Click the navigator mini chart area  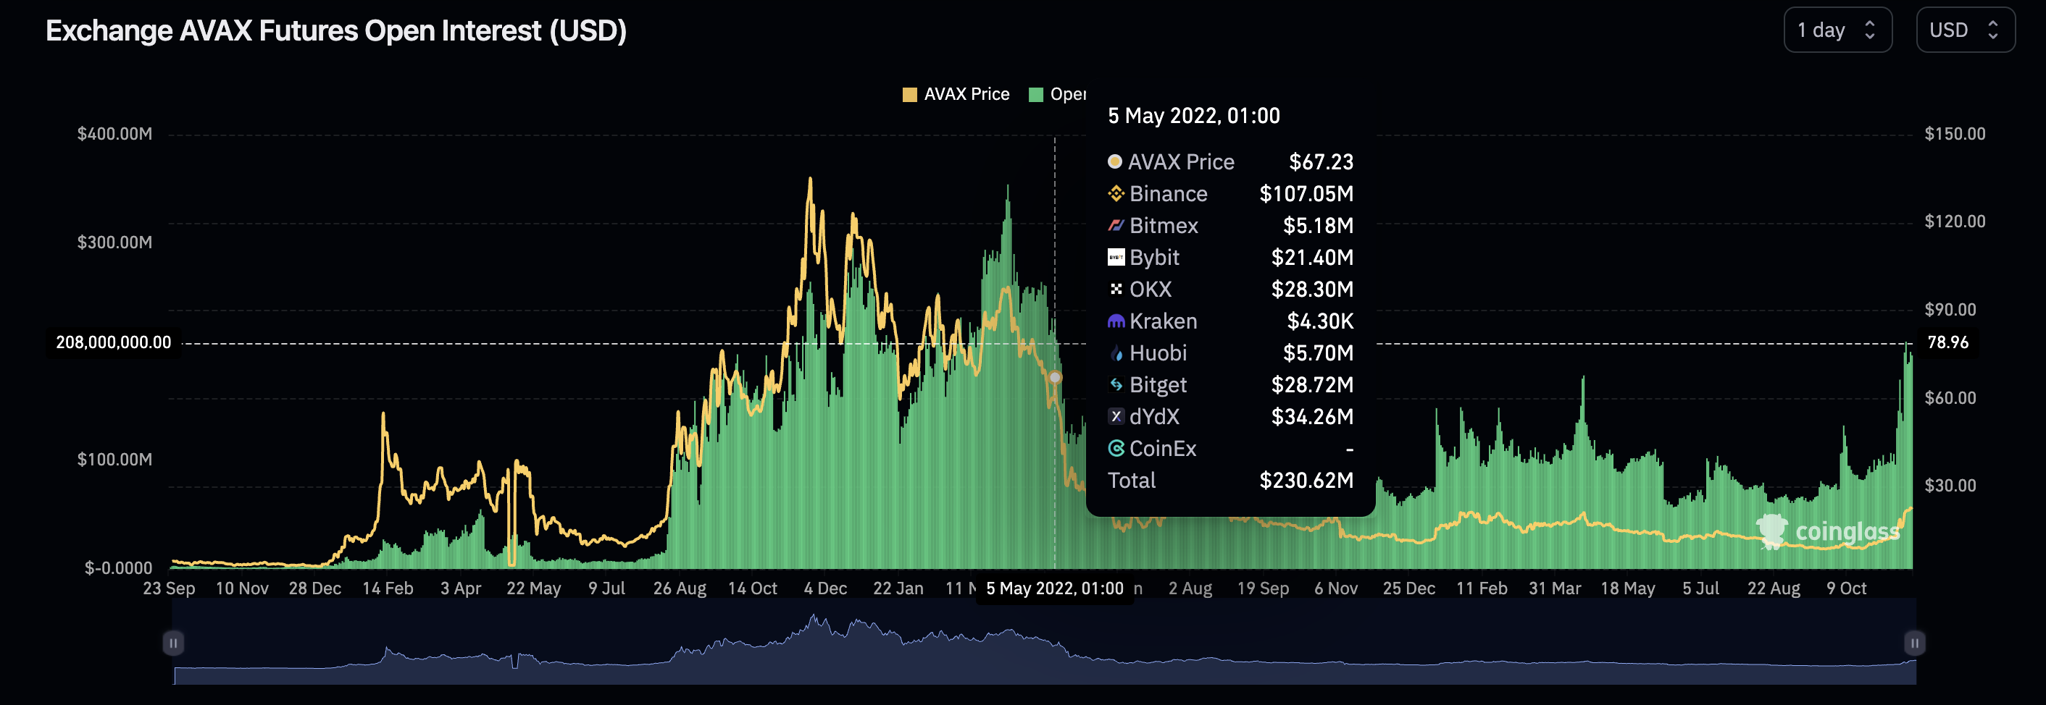pos(1045,643)
